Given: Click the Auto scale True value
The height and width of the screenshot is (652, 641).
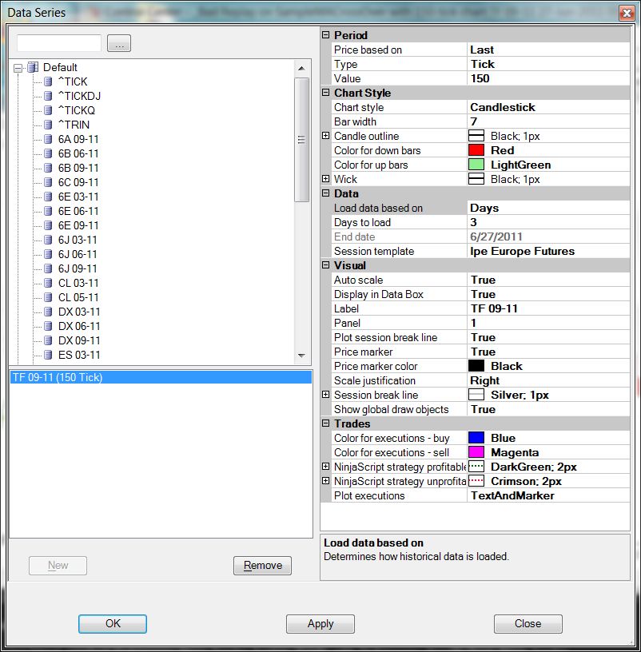Looking at the screenshot, I should click(x=548, y=280).
